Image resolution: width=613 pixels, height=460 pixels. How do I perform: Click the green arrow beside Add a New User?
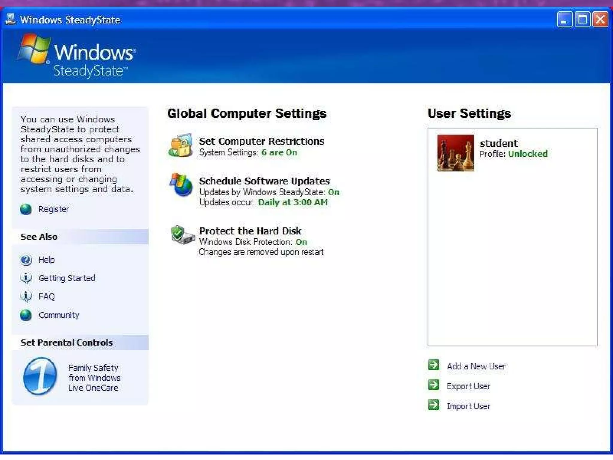434,365
